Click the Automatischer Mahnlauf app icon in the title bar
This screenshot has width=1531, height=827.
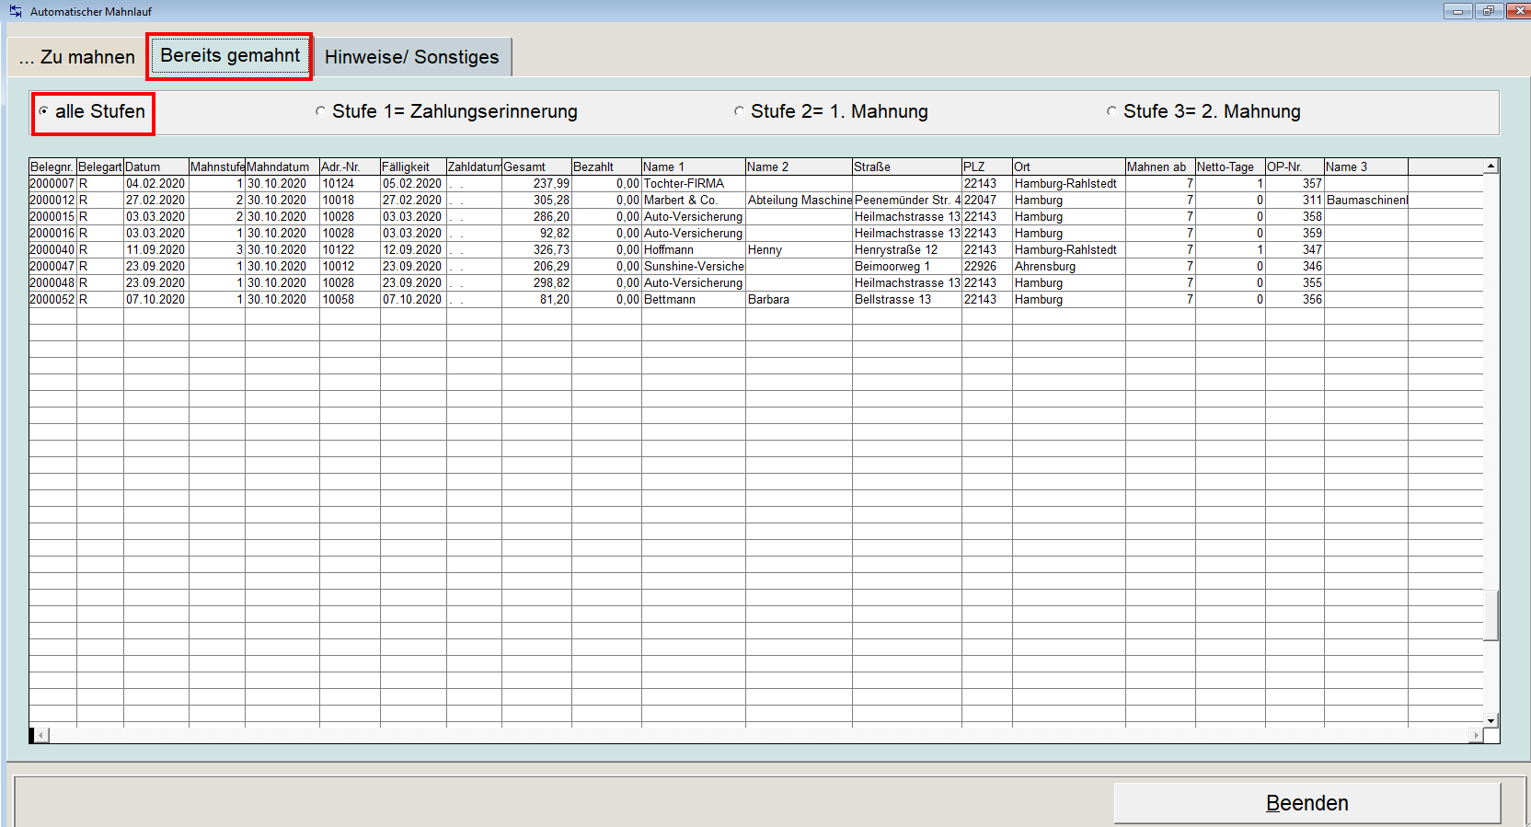point(15,11)
